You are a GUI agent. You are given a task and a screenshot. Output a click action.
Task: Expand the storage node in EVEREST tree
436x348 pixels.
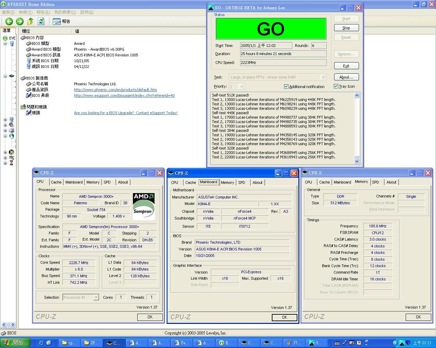pos(5,130)
